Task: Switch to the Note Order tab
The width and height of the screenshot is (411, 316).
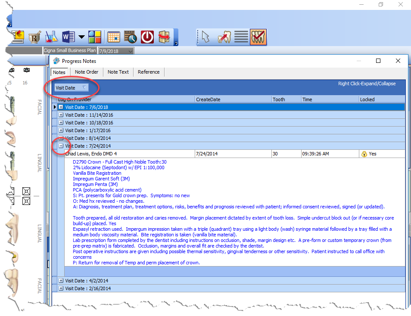Action: click(x=87, y=72)
